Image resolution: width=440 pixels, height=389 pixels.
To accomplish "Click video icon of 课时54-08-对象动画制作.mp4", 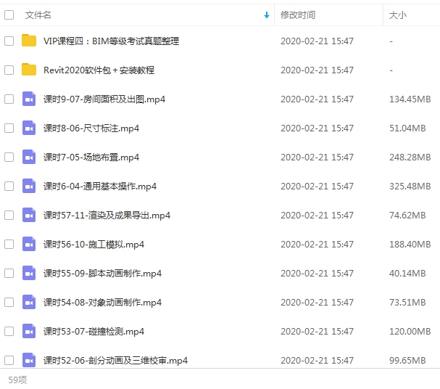I will (29, 302).
